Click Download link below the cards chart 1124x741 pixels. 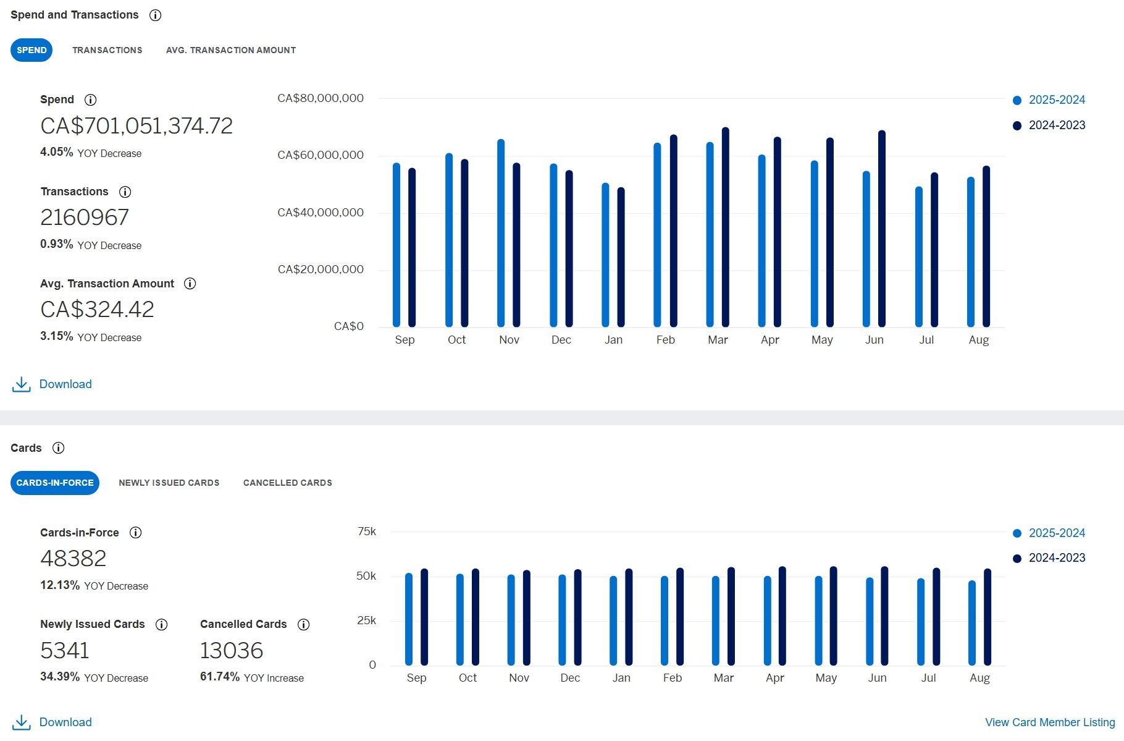pos(65,722)
